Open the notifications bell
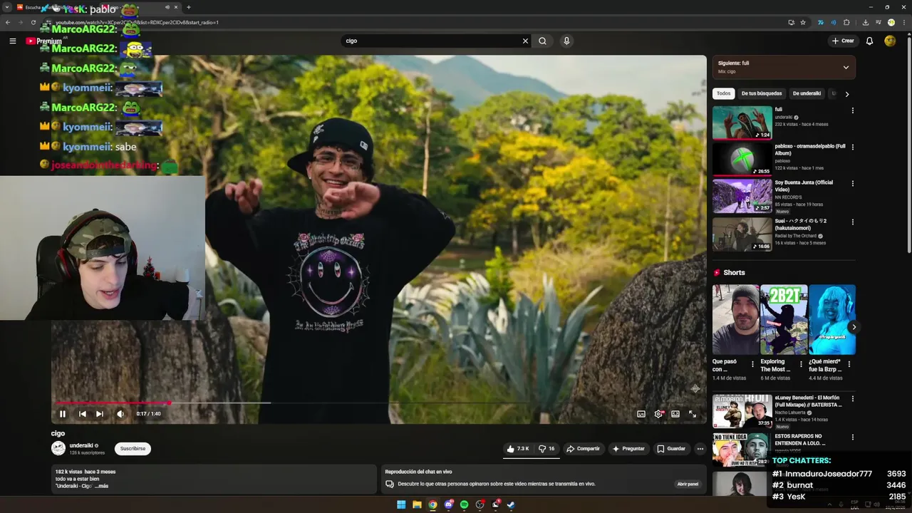This screenshot has height=513, width=912. click(869, 41)
